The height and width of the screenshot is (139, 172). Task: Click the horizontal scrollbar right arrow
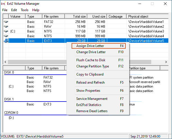coord(166,62)
